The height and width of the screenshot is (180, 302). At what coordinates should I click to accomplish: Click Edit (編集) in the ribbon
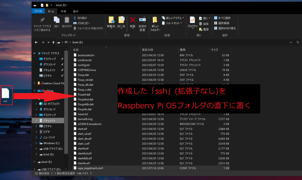[x=204, y=24]
